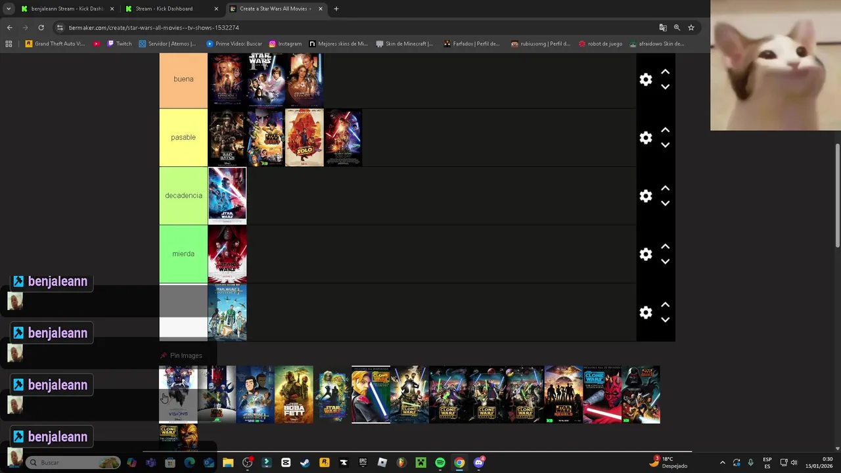Open settings gear for the buena tier

click(646, 79)
